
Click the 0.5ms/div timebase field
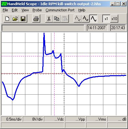(x=12, y=119)
